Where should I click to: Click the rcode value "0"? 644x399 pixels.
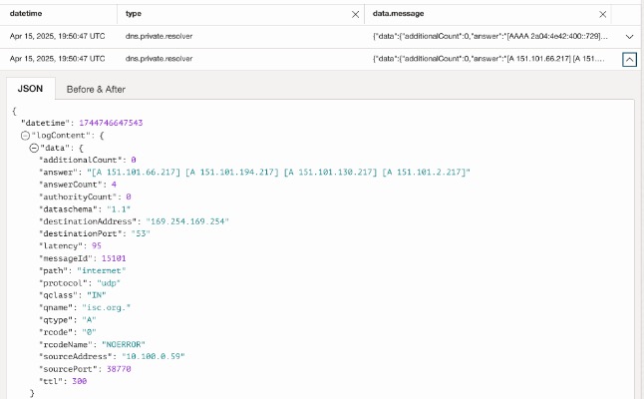89,332
